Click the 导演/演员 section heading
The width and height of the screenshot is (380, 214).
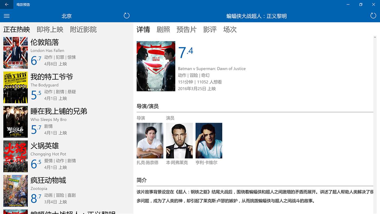click(148, 106)
